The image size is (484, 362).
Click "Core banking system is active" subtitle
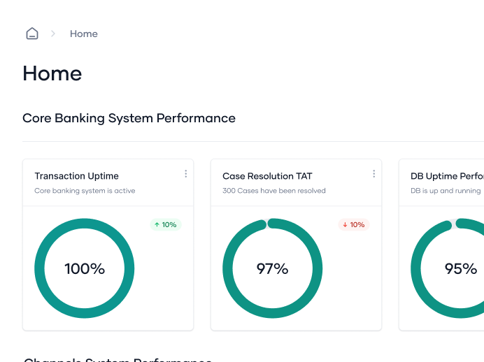pyautogui.click(x=85, y=191)
